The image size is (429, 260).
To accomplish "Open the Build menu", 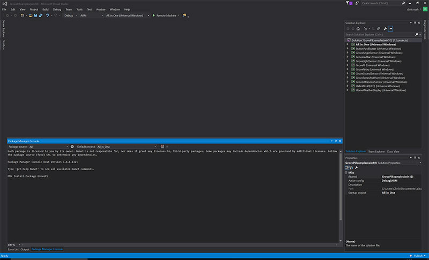I will coord(46,9).
